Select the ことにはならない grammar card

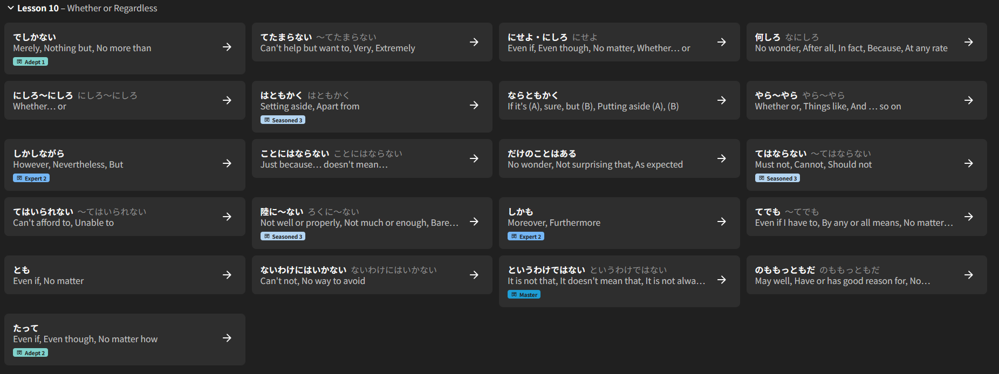click(356, 159)
